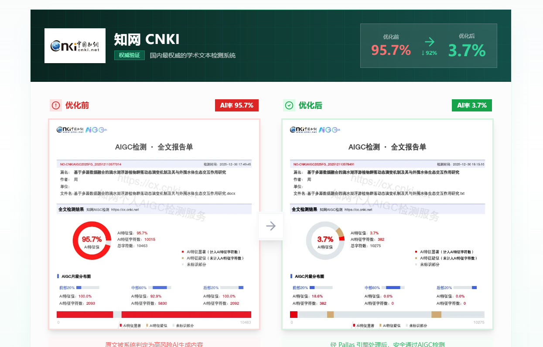This screenshot has width=543, height=347.
Task: Click AI特征字符数 value 2093
Action: pyautogui.click(x=91, y=303)
